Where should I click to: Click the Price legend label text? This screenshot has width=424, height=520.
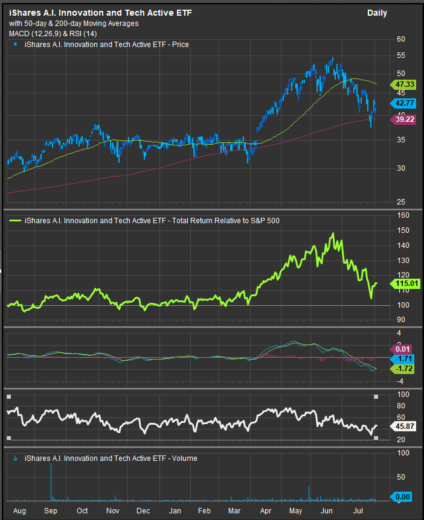106,44
